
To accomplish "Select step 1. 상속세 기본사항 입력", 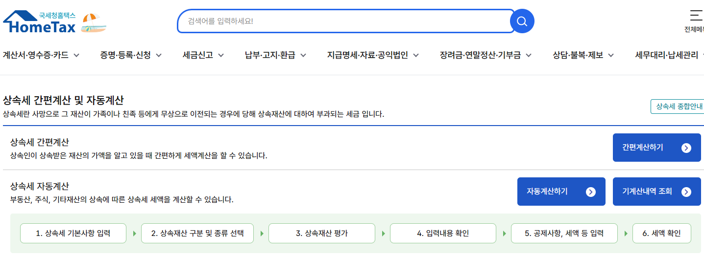I will [x=73, y=233].
